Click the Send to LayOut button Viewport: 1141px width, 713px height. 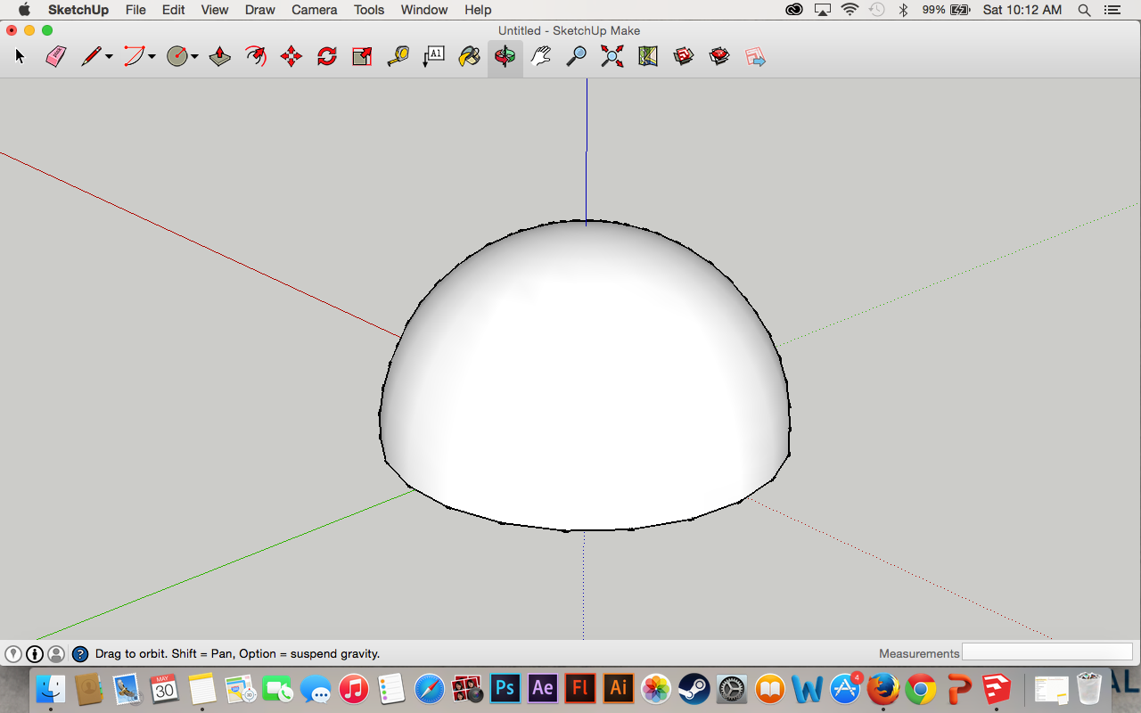coord(755,55)
